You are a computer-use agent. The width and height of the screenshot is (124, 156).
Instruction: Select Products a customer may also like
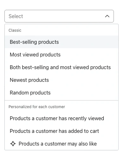62,144
